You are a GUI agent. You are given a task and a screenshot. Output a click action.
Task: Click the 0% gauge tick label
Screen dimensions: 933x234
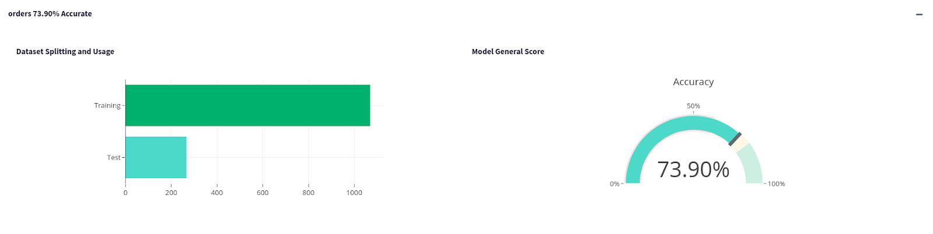tap(615, 184)
